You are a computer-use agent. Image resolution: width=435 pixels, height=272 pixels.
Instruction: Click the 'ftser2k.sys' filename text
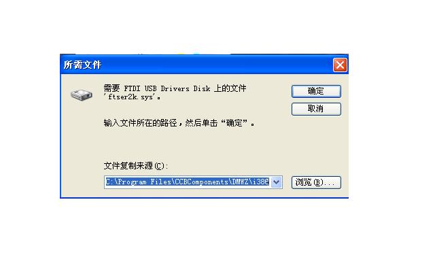point(132,97)
